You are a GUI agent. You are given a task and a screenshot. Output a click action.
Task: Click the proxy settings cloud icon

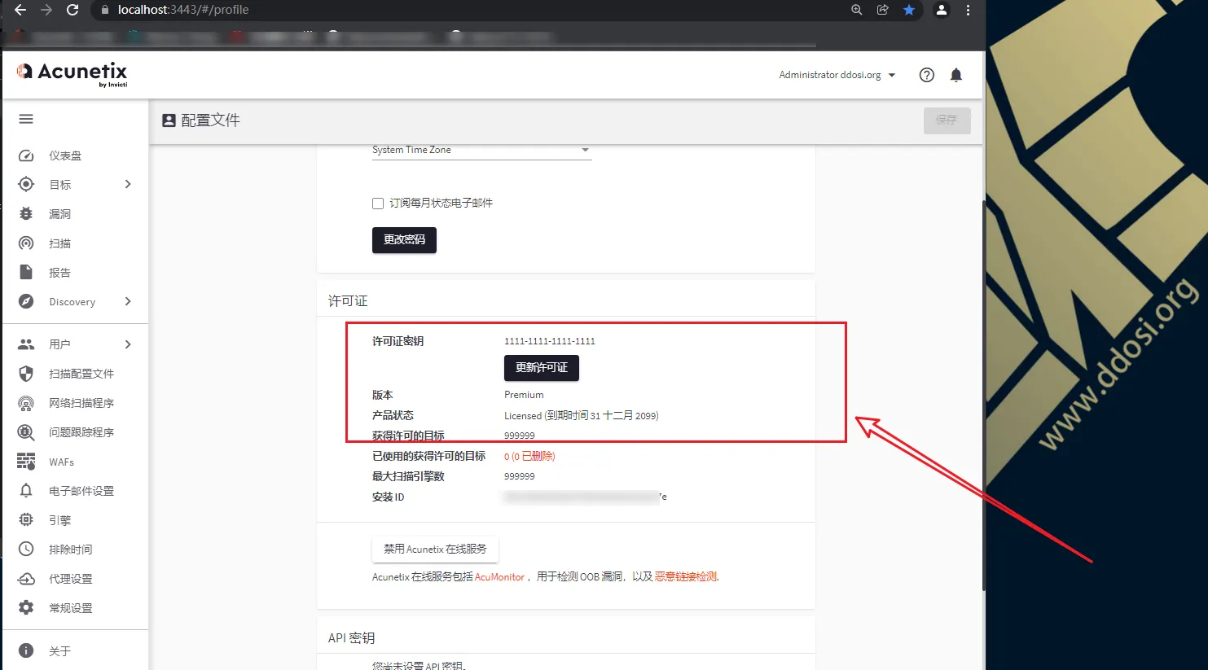pos(26,579)
